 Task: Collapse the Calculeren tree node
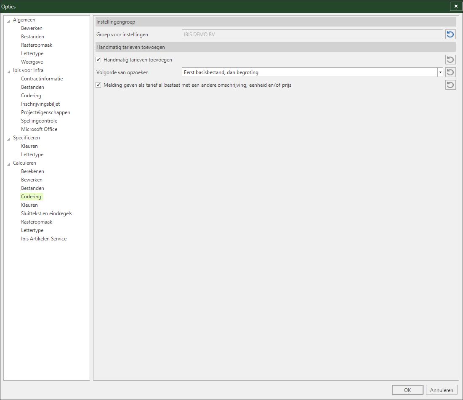pyautogui.click(x=9, y=164)
